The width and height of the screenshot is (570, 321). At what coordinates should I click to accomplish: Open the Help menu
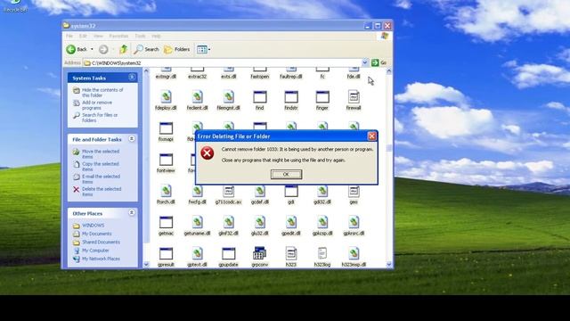pos(157,36)
